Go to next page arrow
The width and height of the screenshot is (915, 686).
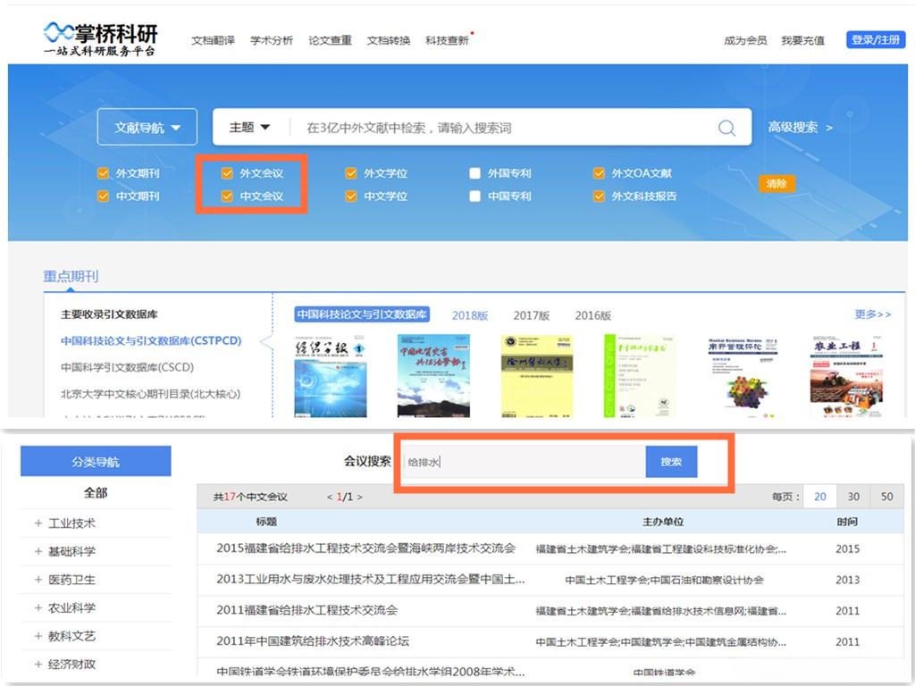[x=359, y=498]
